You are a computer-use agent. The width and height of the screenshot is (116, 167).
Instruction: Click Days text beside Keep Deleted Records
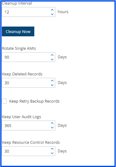point(62,83)
